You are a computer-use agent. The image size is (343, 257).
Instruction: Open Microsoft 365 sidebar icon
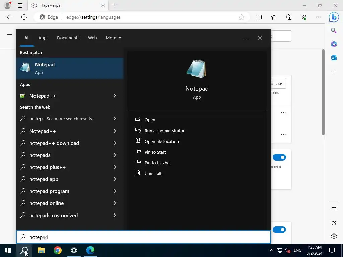(x=334, y=44)
